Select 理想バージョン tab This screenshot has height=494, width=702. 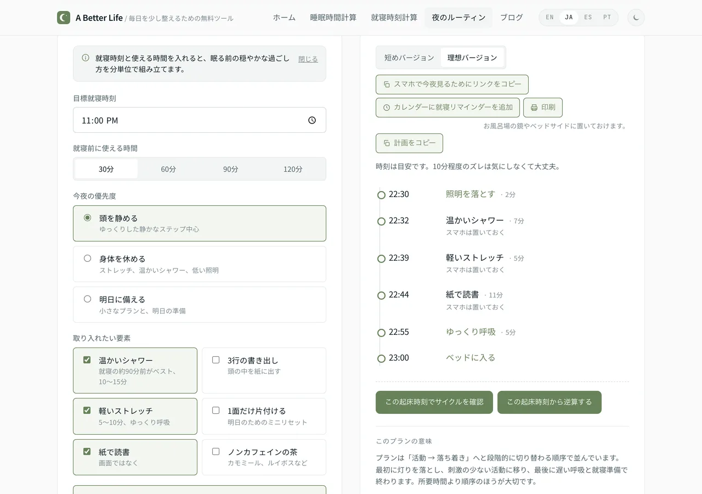[472, 58]
